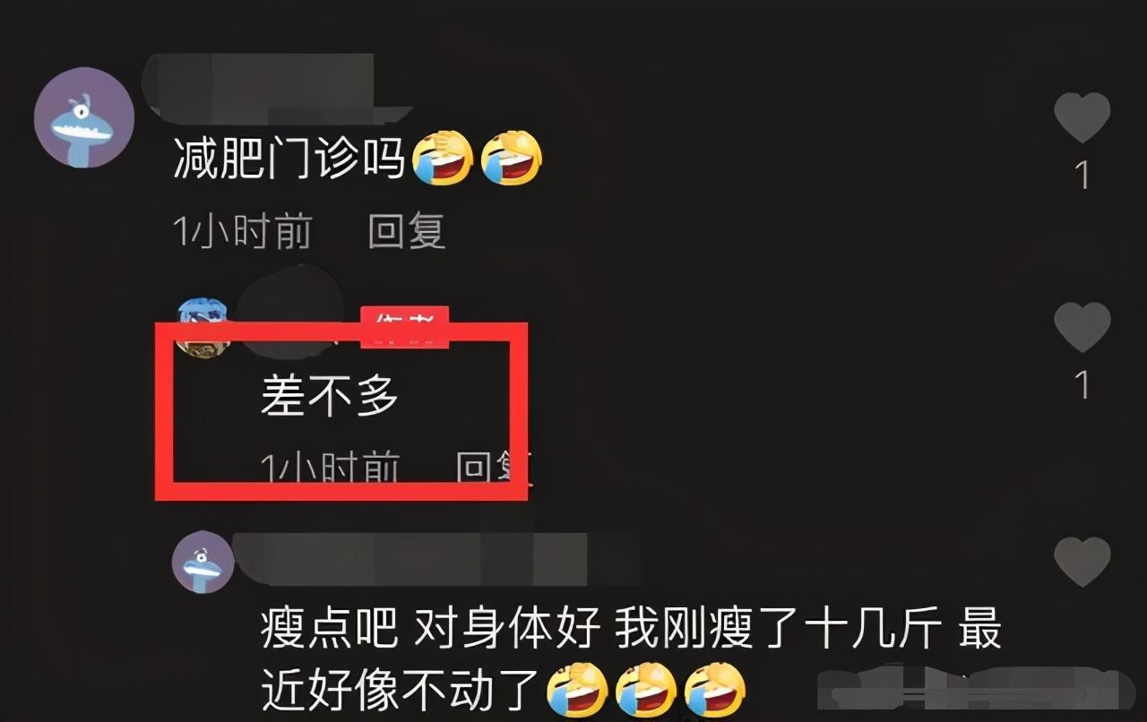Select the "减肥门诊吗" comment text

(x=289, y=159)
